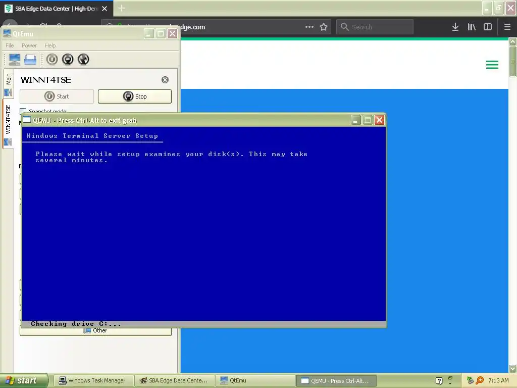Select the WINNT4TSE vertical tab
This screenshot has width=517, height=388.
tap(8, 124)
